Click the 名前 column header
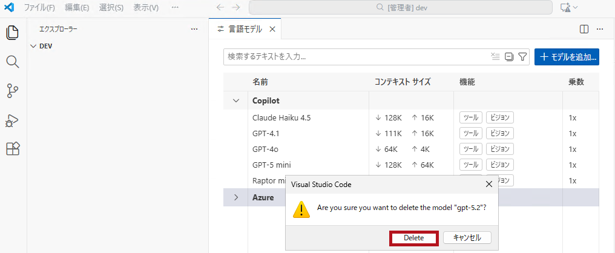Screen dimensions: 615x253 click(260, 82)
